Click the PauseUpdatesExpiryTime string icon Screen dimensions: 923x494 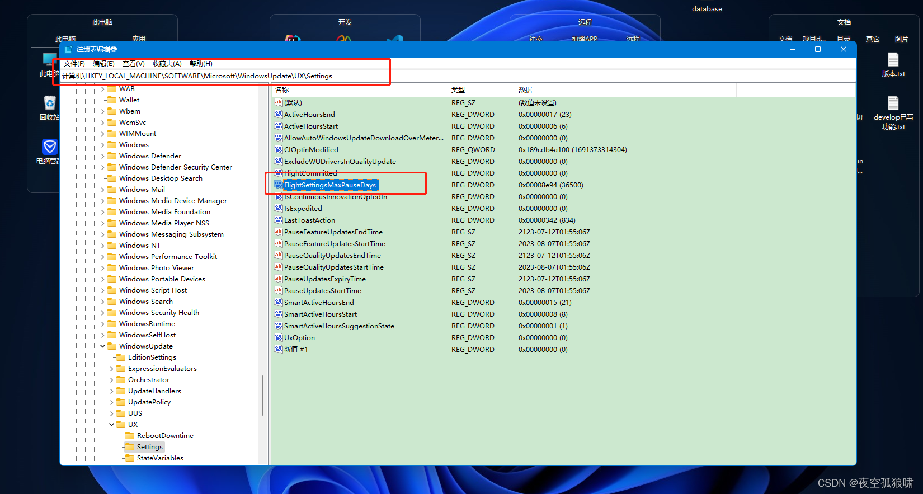[x=278, y=279]
